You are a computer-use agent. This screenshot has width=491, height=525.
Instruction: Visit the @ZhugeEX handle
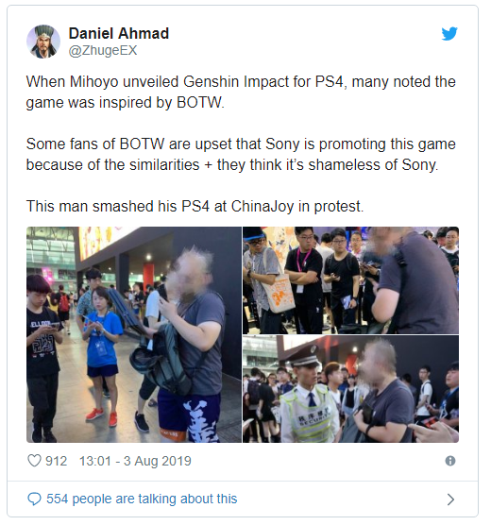click(x=103, y=51)
